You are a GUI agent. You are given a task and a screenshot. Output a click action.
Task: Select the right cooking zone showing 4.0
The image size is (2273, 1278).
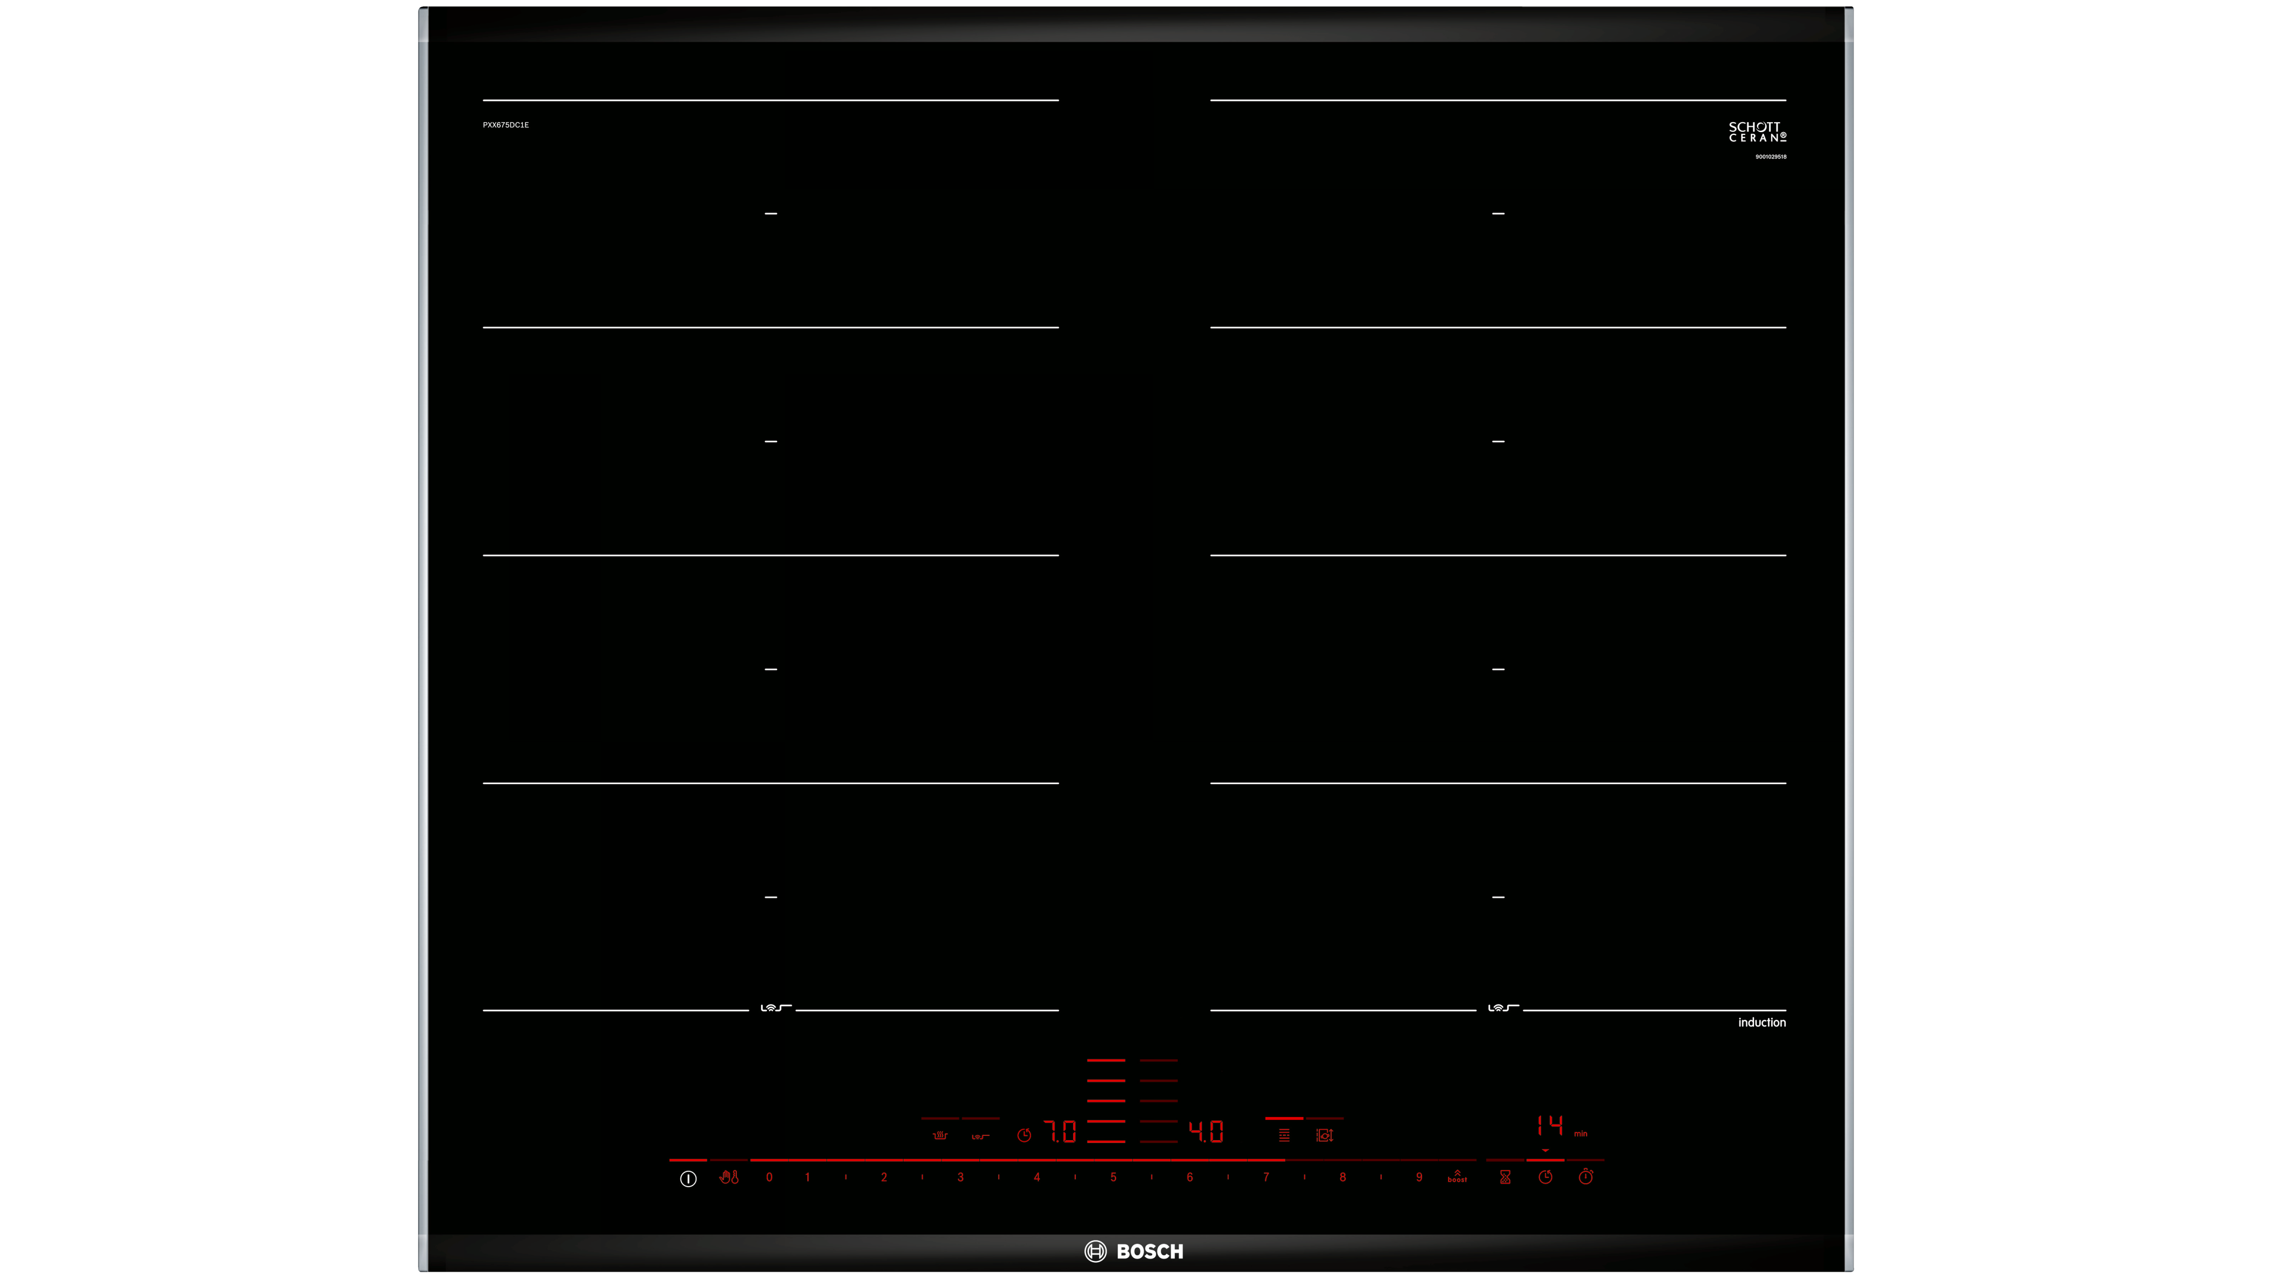tap(1205, 1132)
